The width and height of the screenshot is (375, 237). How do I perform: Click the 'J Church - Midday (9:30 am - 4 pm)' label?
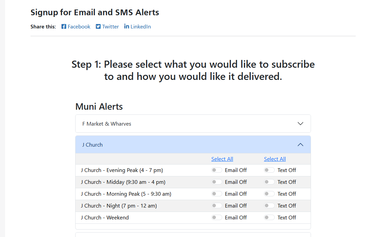(123, 182)
